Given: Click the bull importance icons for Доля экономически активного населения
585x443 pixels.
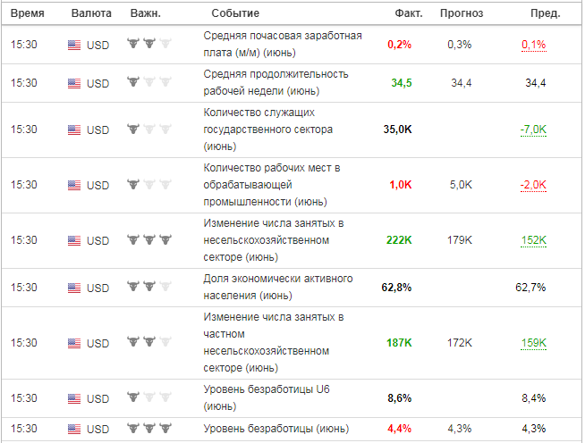Looking at the screenshot, I should 149,286.
